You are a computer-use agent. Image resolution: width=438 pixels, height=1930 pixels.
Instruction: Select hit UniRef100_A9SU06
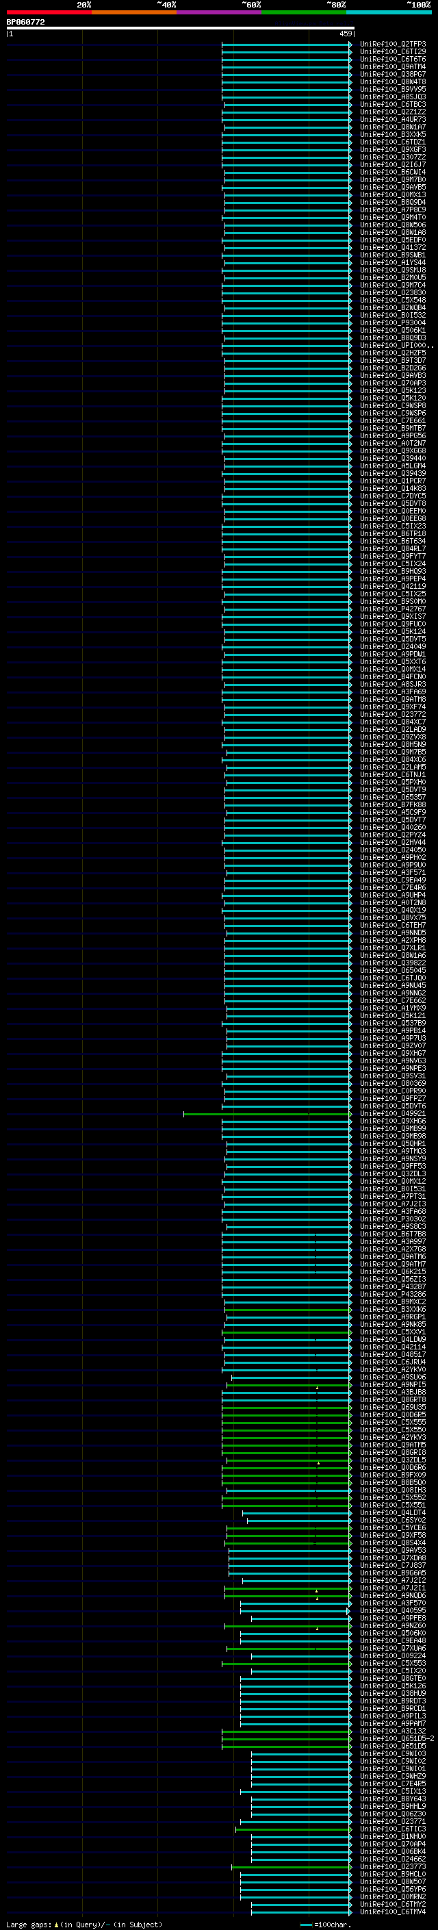(392, 1377)
